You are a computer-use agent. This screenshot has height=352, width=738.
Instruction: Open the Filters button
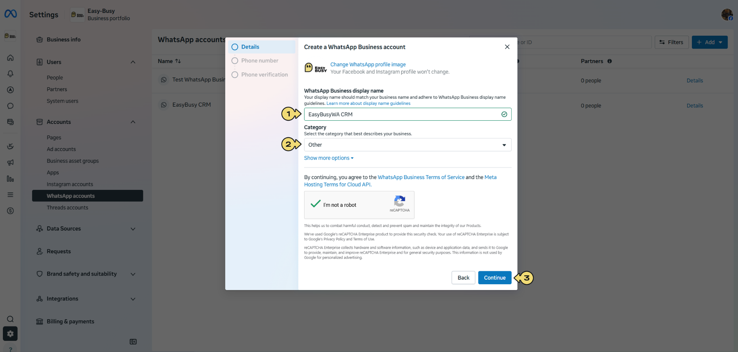[x=671, y=42]
